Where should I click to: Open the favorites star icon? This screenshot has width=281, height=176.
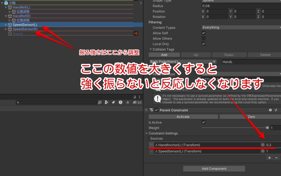coord(128,102)
